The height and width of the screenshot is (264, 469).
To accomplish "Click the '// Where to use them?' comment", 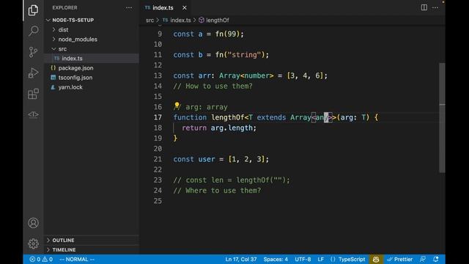I will 217,191.
